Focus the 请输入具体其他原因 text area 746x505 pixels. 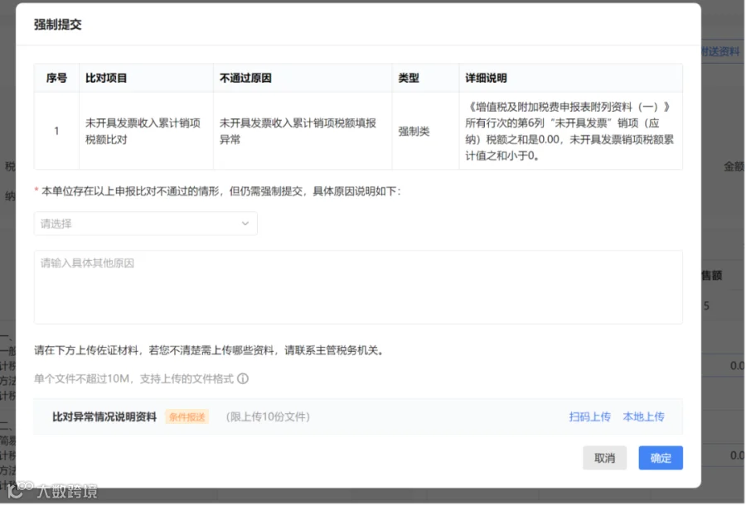(358, 287)
